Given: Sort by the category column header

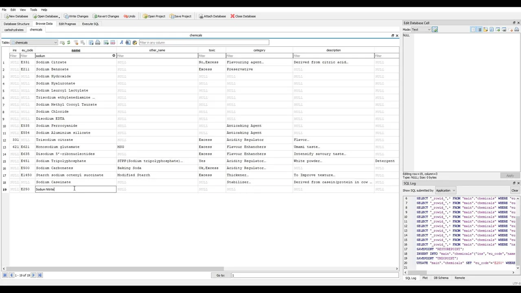Looking at the screenshot, I should [x=259, y=50].
